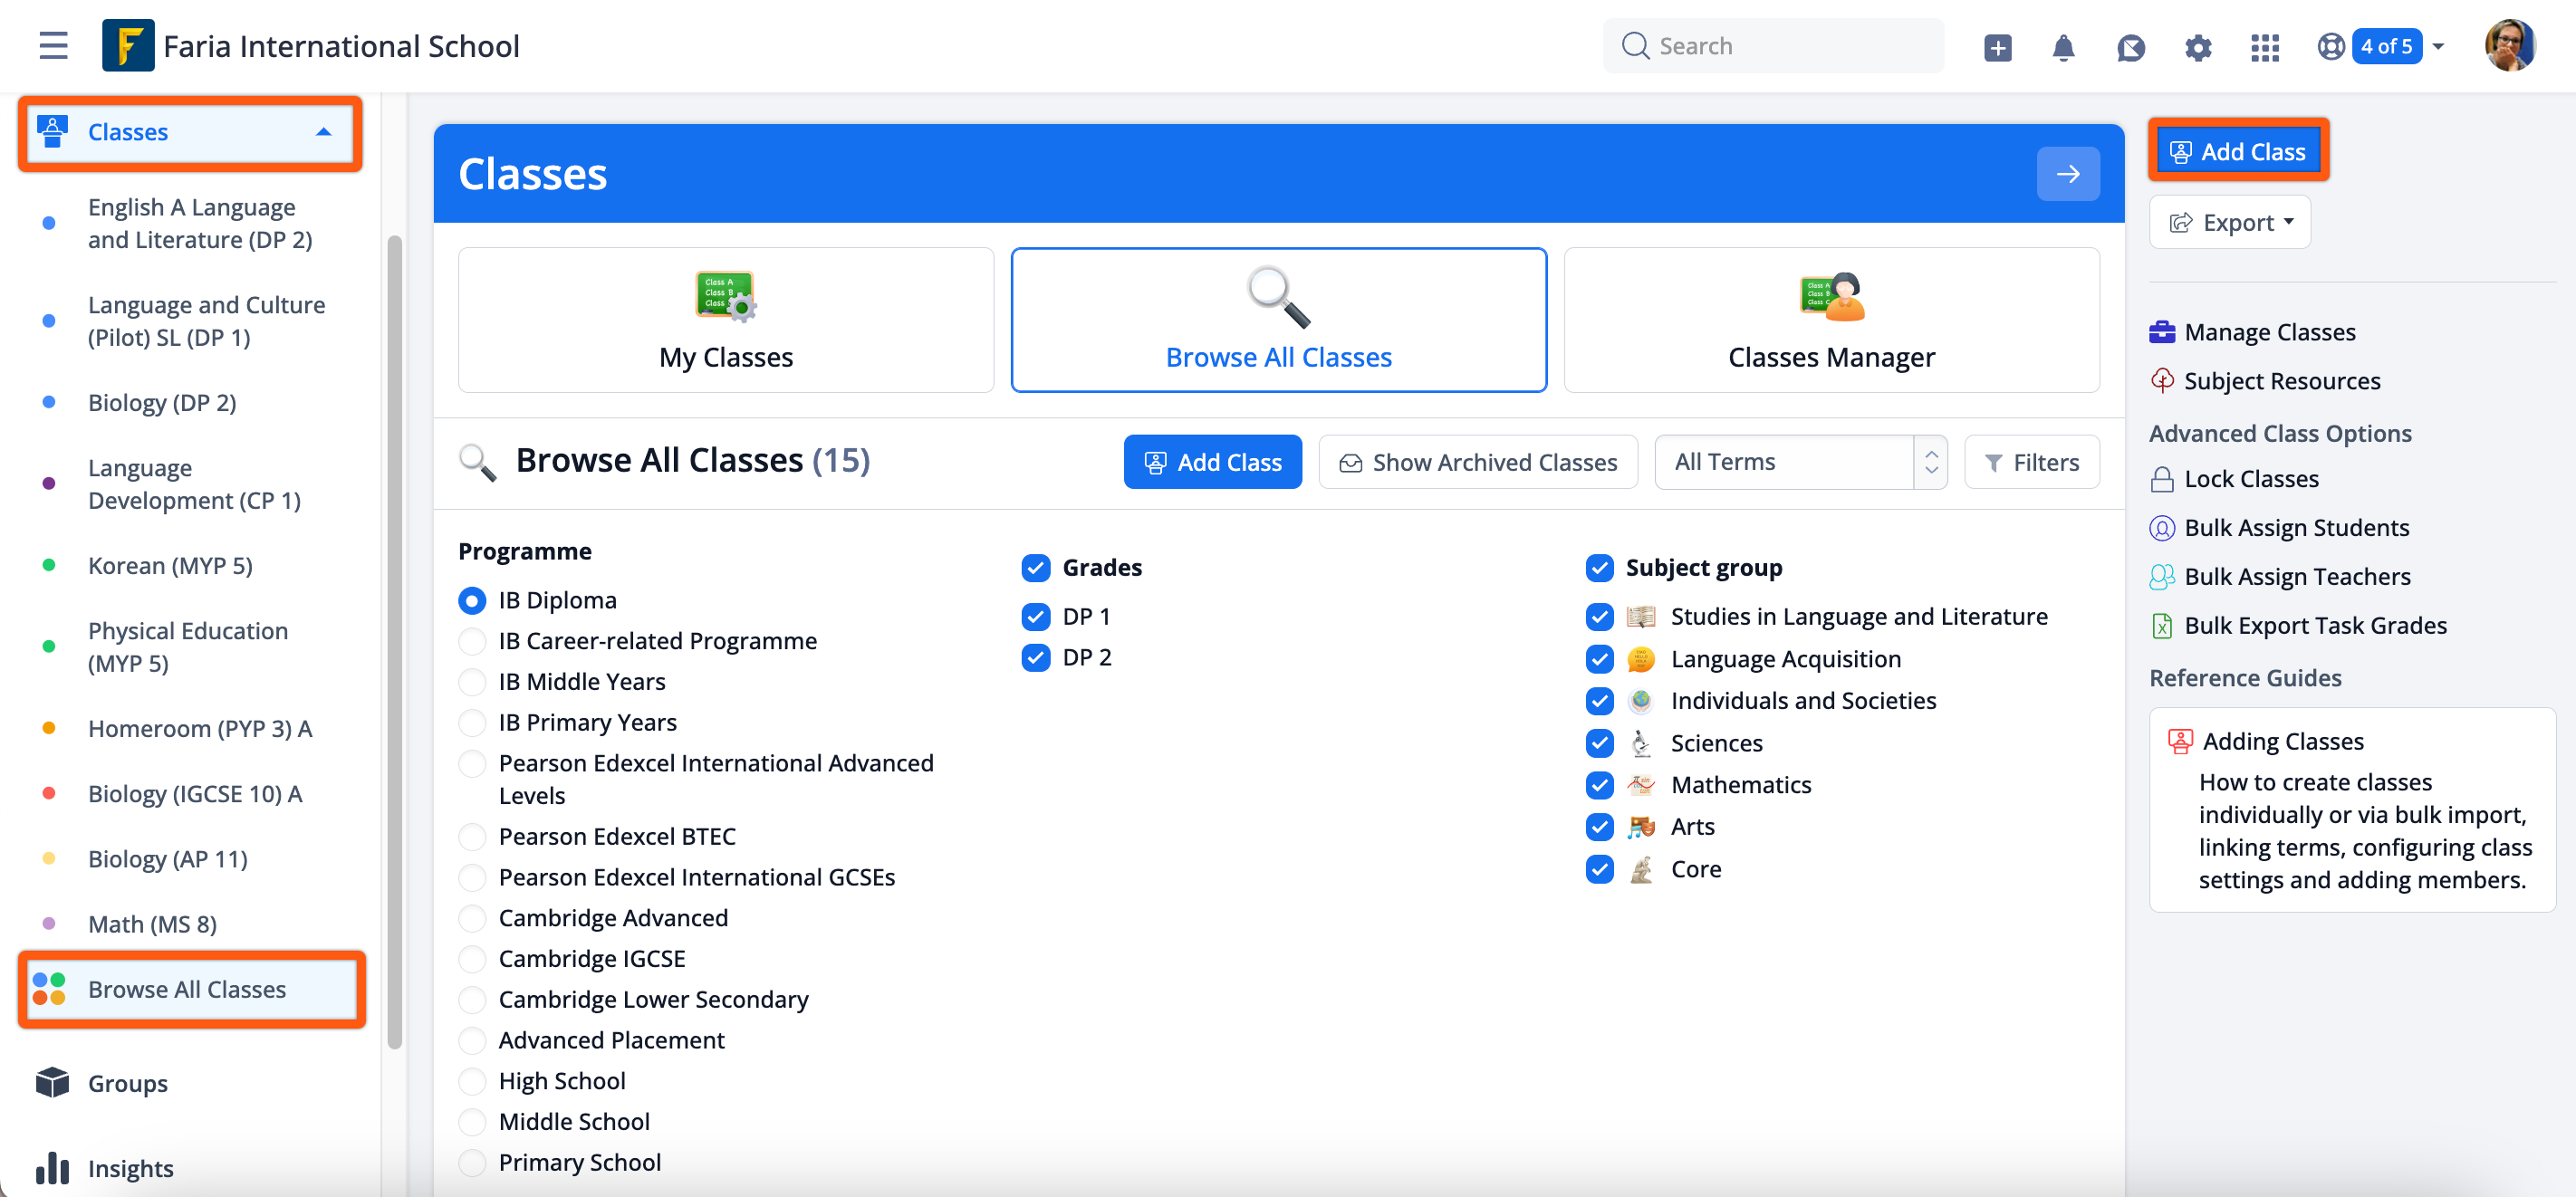
Task: Click the Faria International School logo
Action: coord(128,46)
